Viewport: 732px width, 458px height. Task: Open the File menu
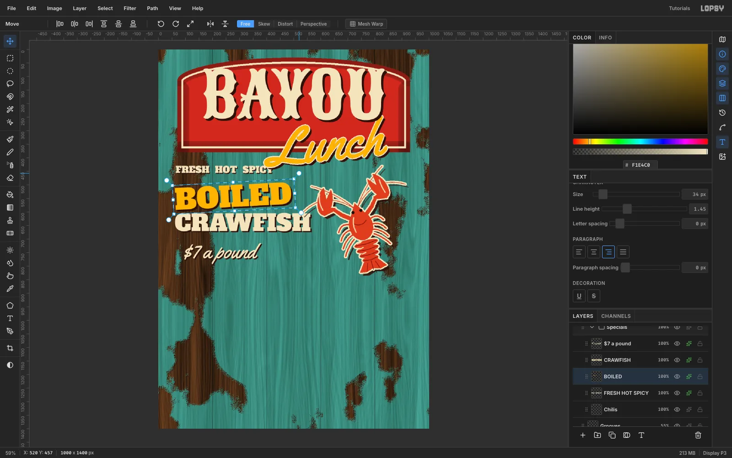11,8
